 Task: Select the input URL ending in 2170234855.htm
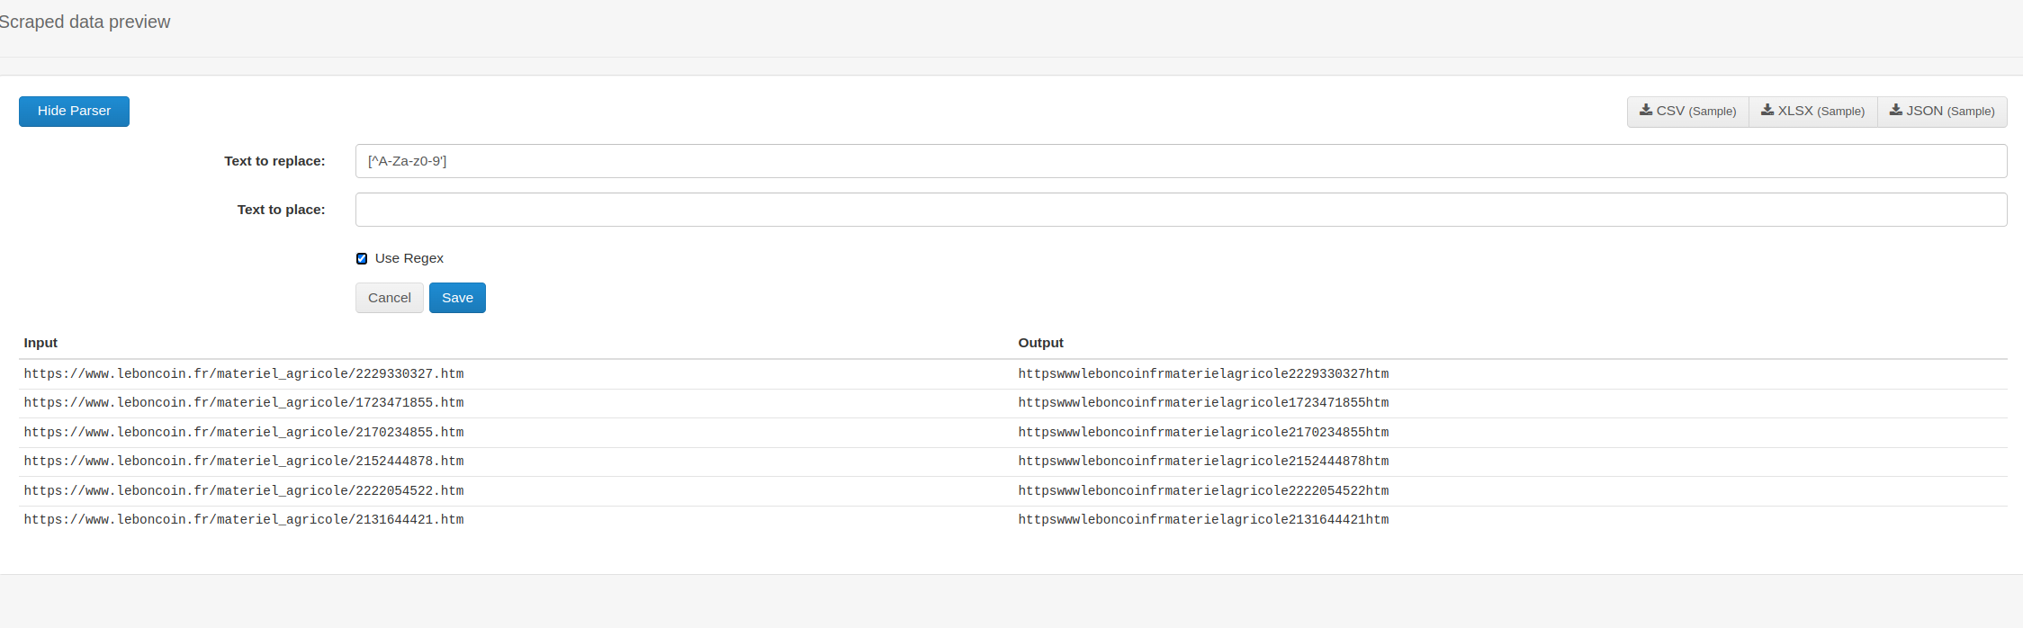pos(244,433)
